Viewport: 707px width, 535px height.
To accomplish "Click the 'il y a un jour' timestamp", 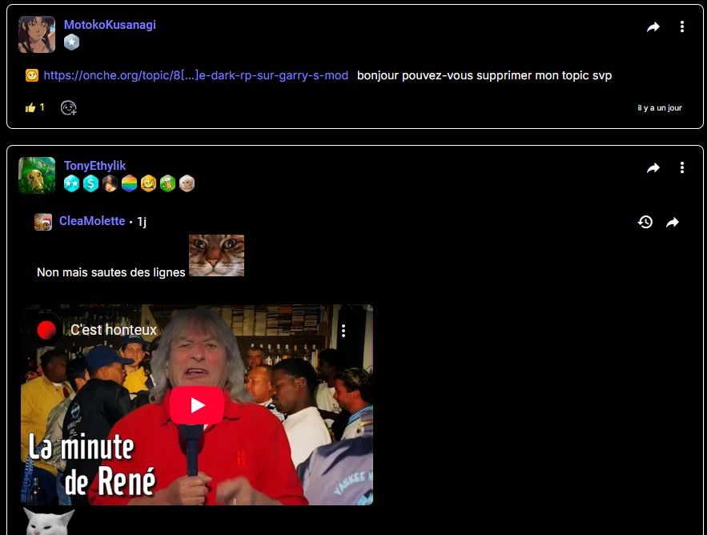I will (x=659, y=108).
